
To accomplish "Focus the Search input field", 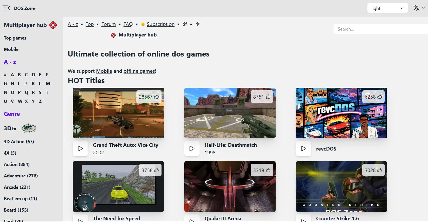I will (x=381, y=29).
